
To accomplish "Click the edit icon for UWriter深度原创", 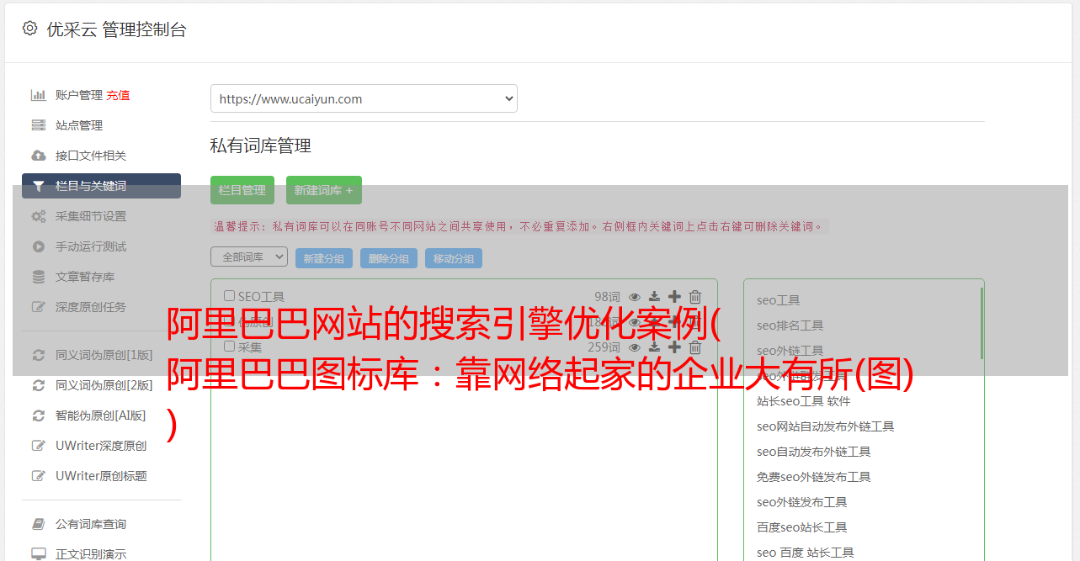I will point(39,446).
